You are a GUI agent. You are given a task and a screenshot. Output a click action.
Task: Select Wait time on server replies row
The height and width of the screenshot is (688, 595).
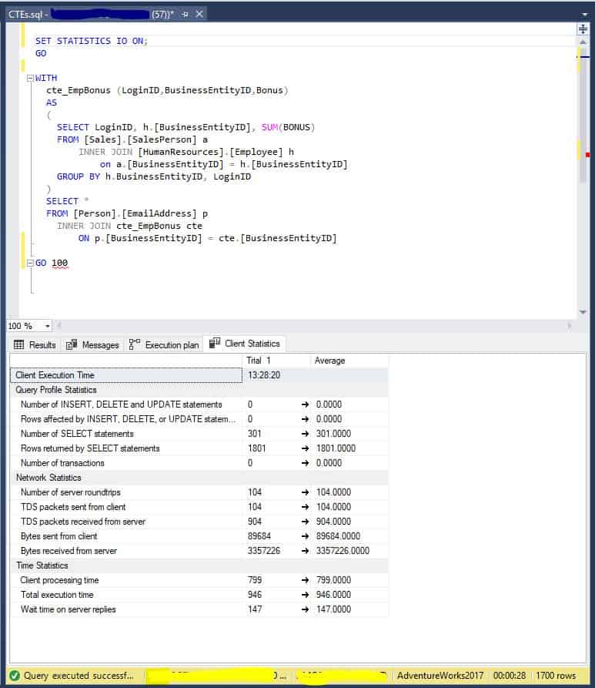click(199, 609)
